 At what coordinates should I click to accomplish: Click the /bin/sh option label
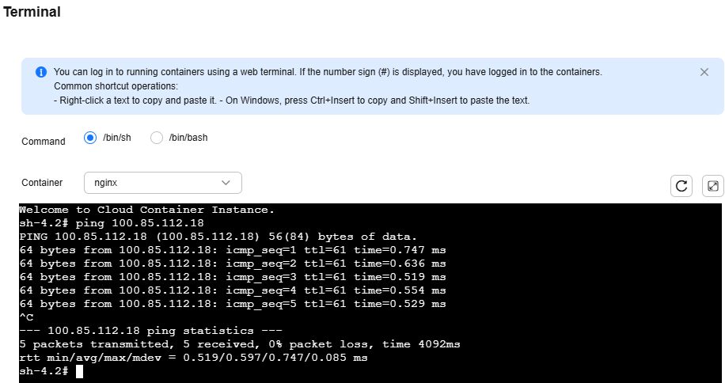pyautogui.click(x=117, y=138)
